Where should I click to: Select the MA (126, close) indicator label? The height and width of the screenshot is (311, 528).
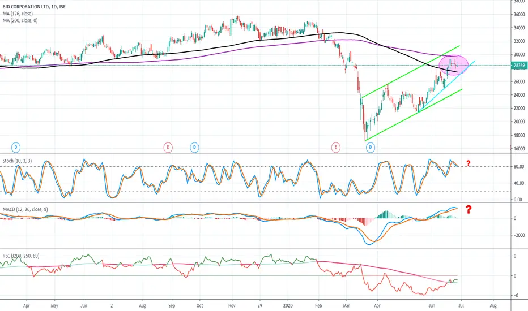tap(18, 14)
